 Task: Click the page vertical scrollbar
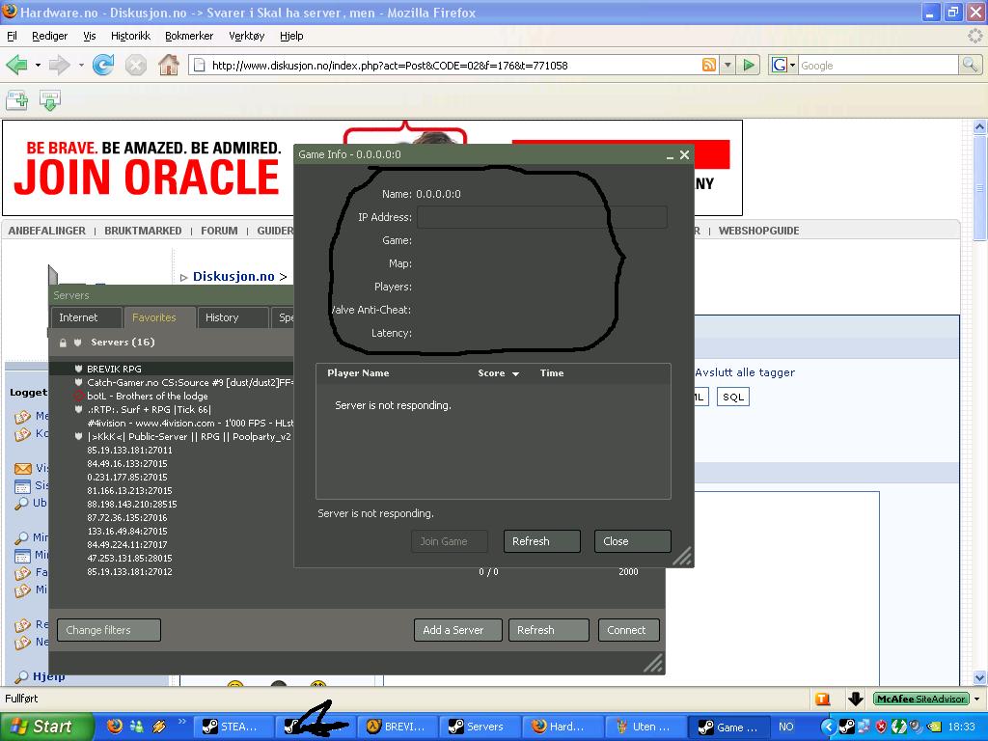pyautogui.click(x=979, y=403)
